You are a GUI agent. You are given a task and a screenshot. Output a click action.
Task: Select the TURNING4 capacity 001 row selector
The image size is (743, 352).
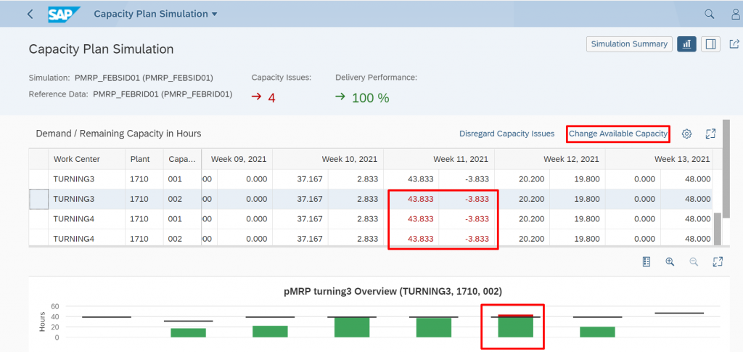click(39, 219)
